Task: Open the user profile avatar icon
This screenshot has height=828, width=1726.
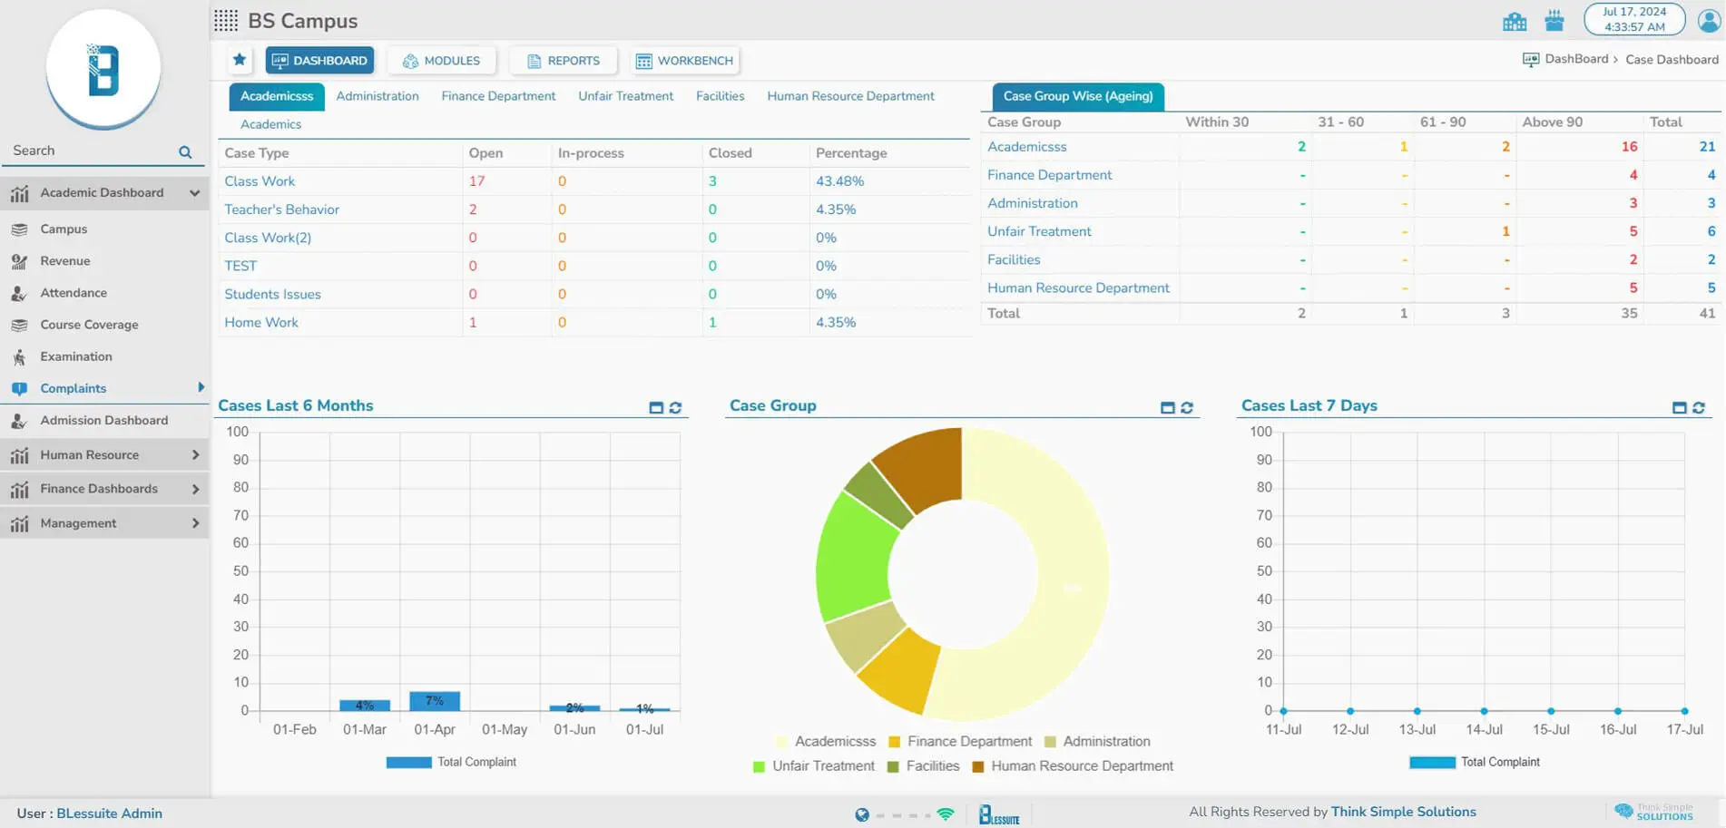Action: (1709, 20)
